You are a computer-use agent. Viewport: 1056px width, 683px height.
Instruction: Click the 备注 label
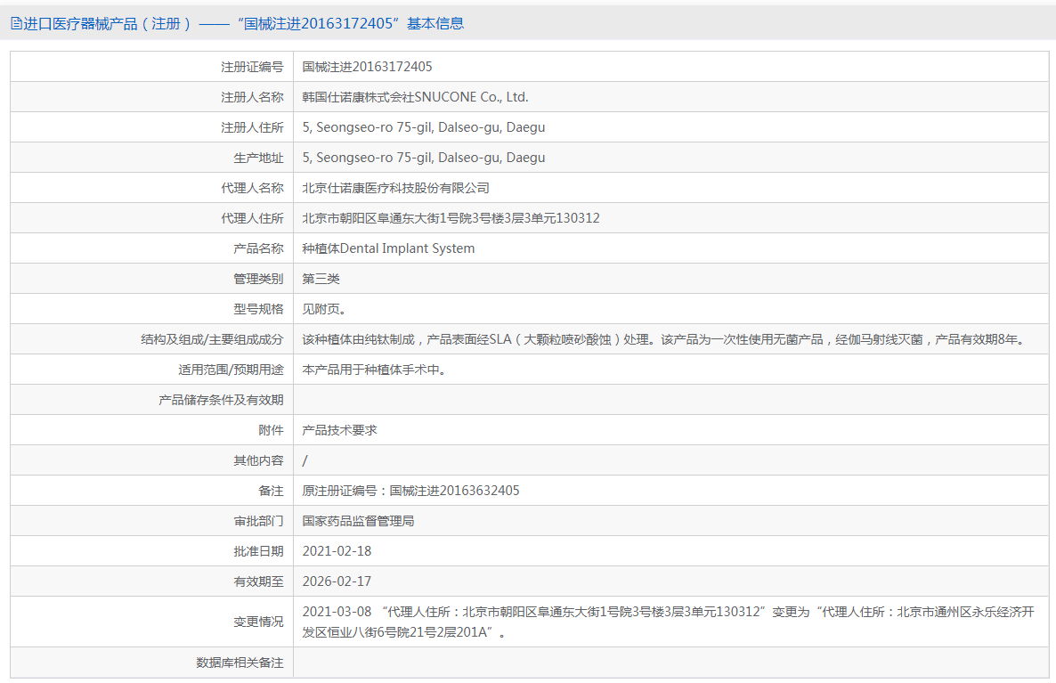click(271, 491)
